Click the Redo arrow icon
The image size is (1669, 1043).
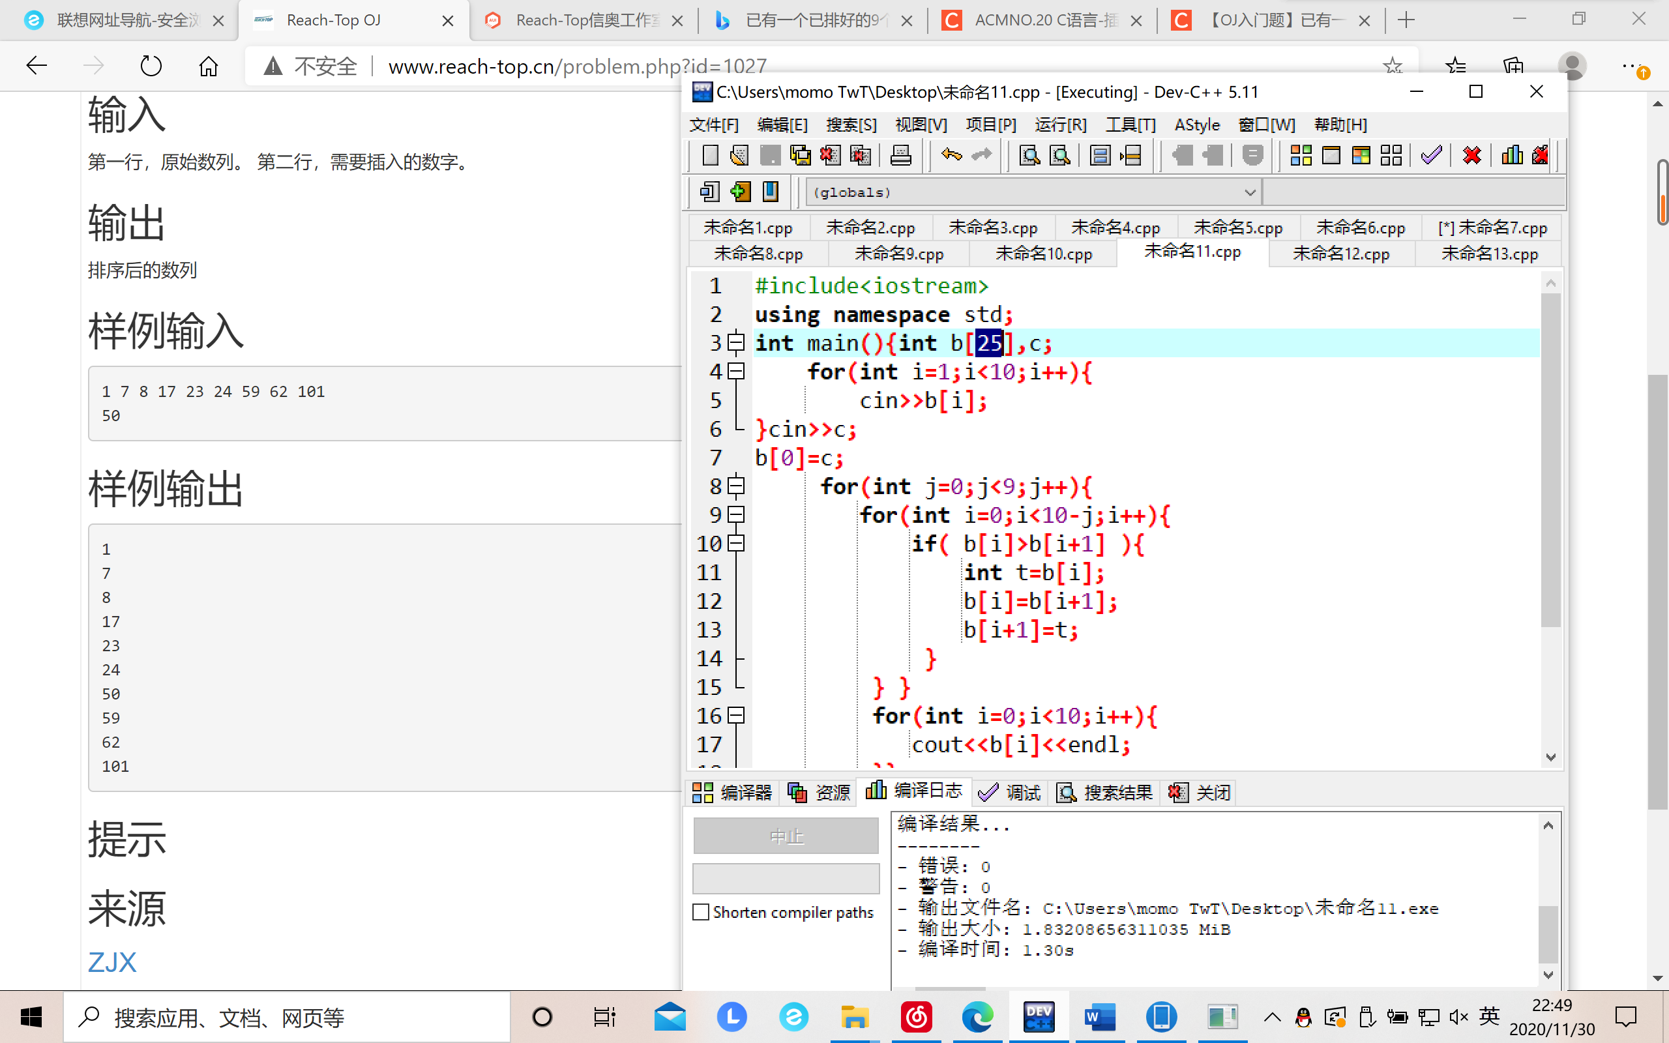981,155
